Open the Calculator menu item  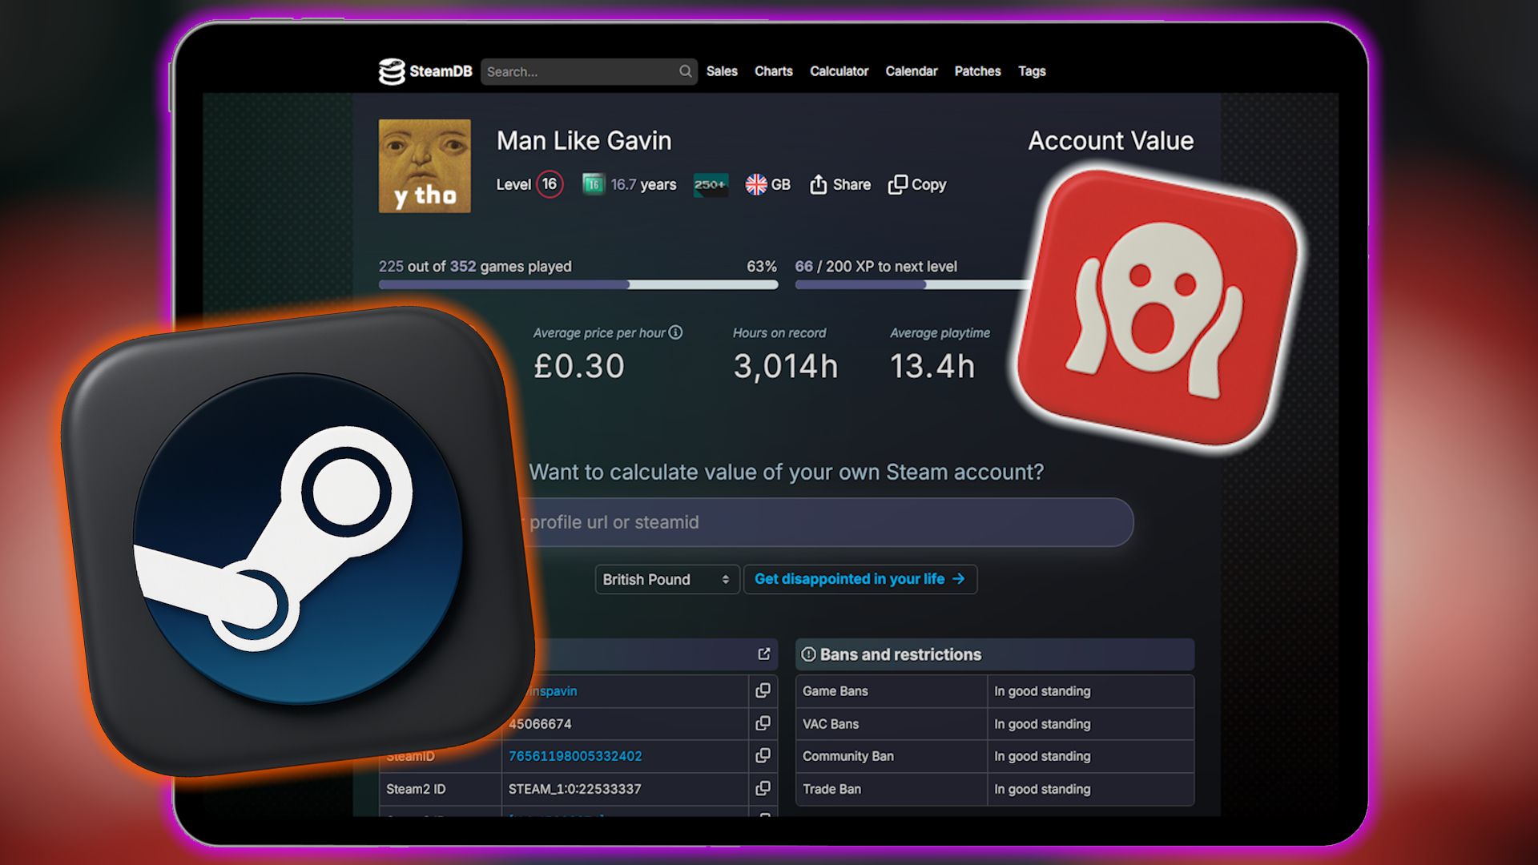pyautogui.click(x=839, y=71)
